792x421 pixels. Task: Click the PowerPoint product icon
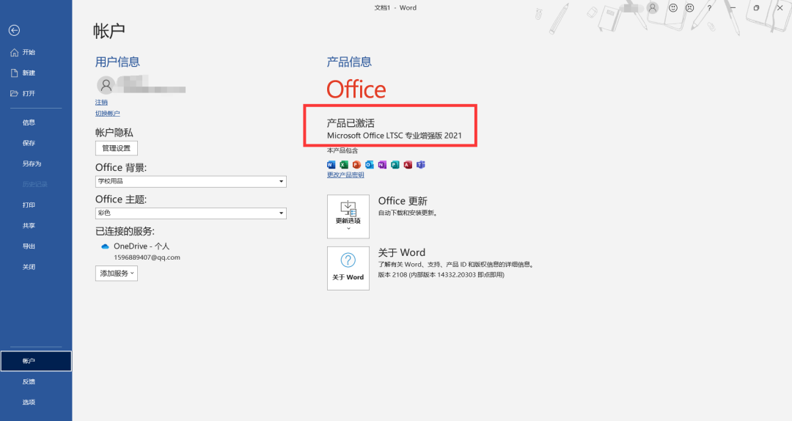[x=356, y=164]
